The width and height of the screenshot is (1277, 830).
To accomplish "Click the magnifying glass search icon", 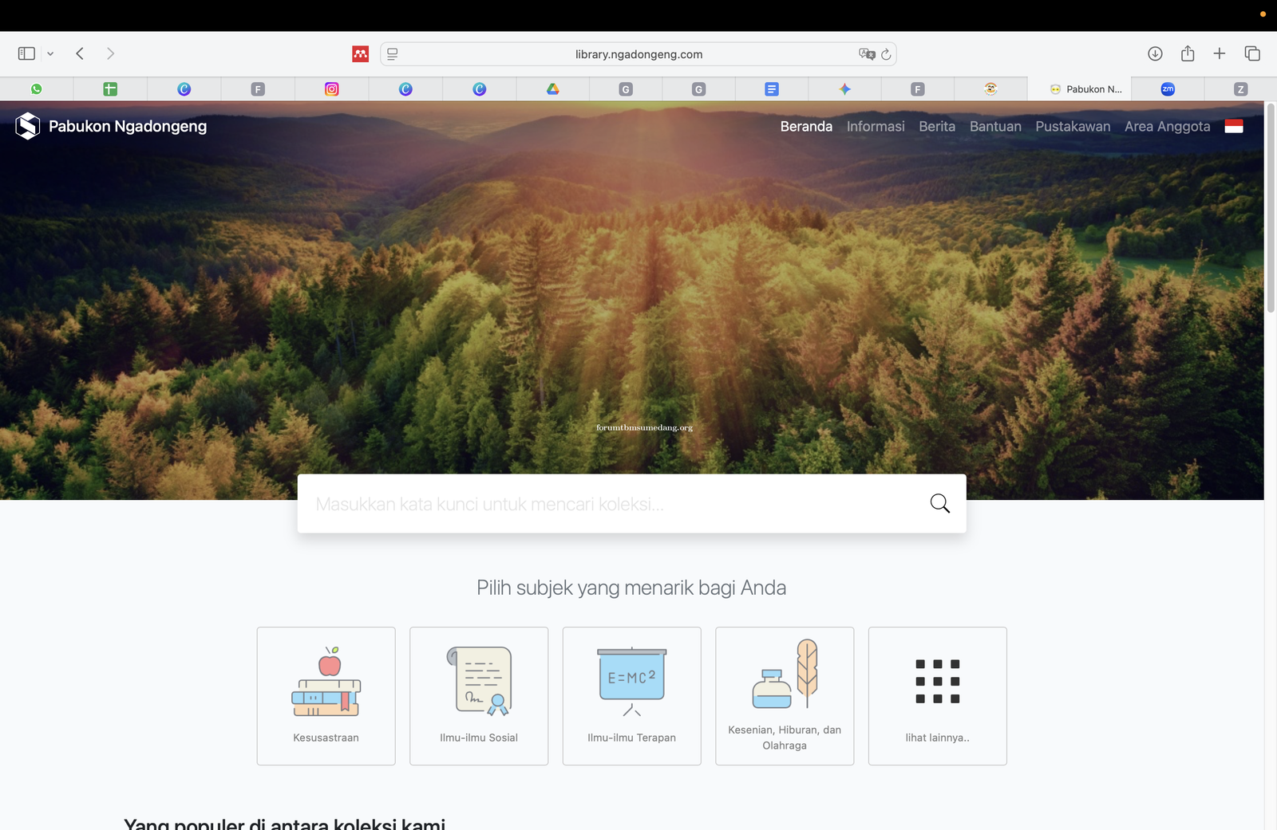I will [939, 503].
